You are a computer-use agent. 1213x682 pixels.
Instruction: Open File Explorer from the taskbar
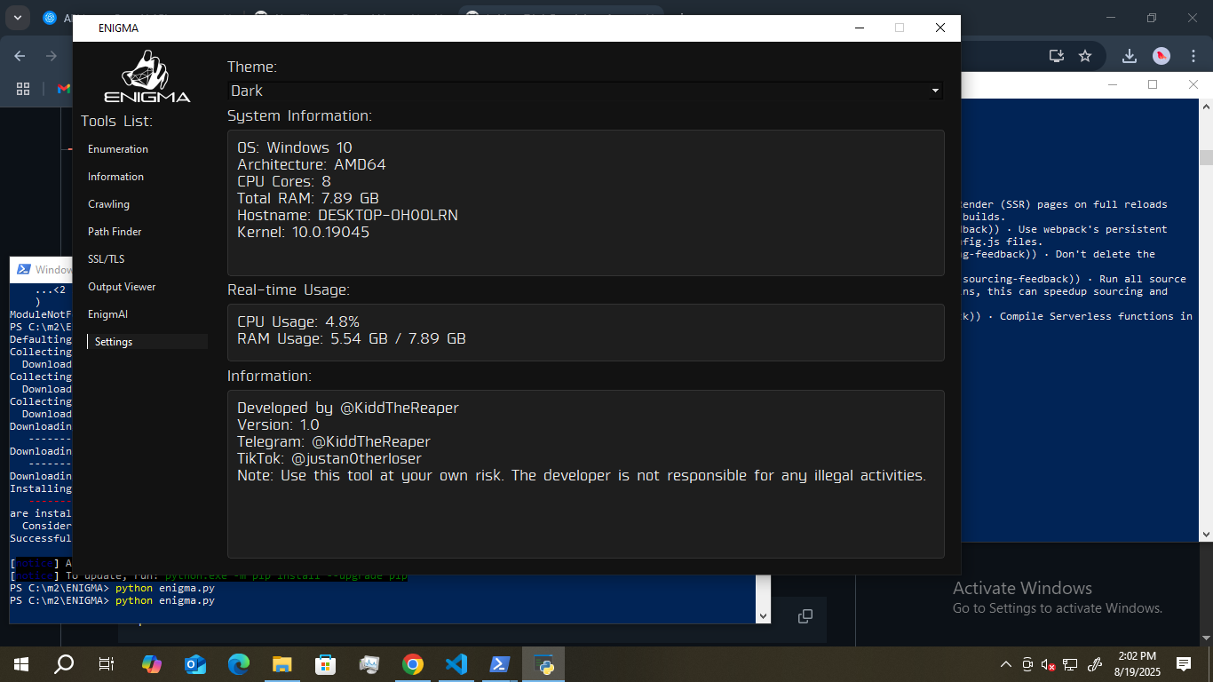tap(282, 664)
